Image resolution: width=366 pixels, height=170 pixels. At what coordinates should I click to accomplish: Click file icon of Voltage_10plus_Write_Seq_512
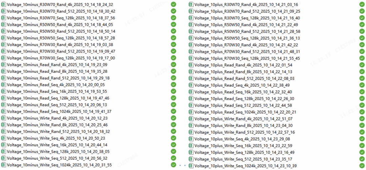191,159
